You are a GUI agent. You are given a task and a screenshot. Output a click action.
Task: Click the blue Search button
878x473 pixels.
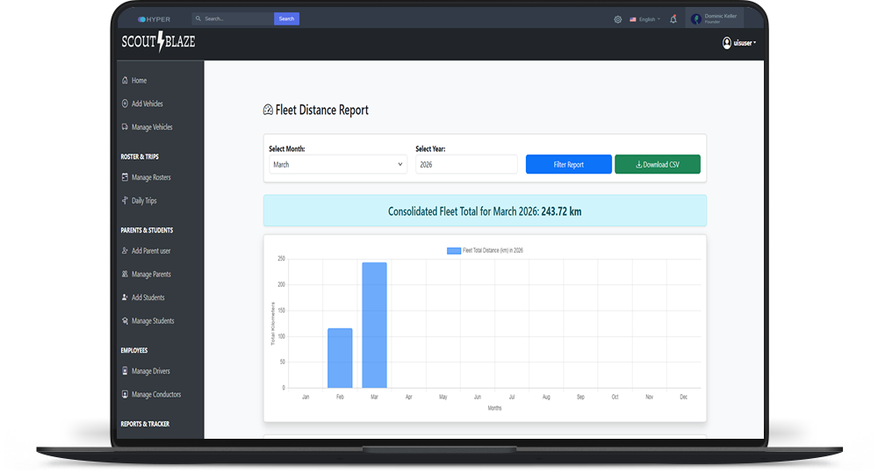(x=286, y=18)
